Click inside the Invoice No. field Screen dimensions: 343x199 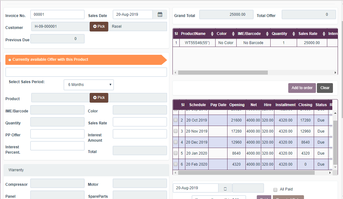(57, 14)
